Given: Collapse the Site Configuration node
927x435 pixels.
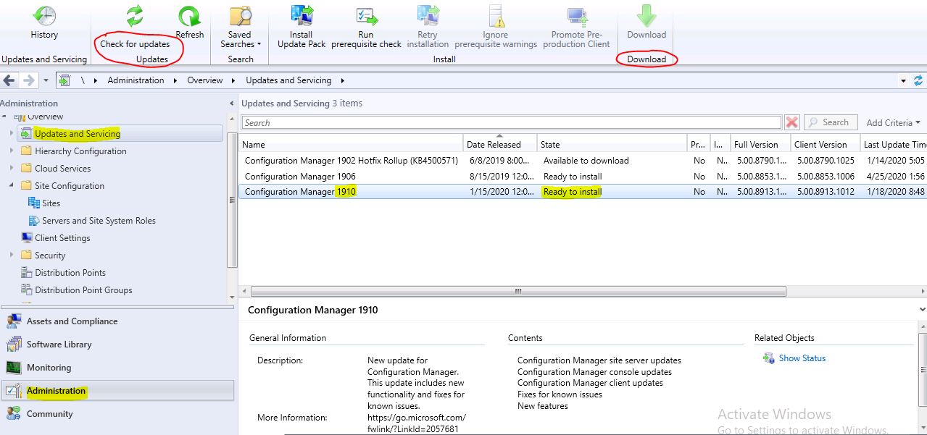Looking at the screenshot, I should point(11,186).
